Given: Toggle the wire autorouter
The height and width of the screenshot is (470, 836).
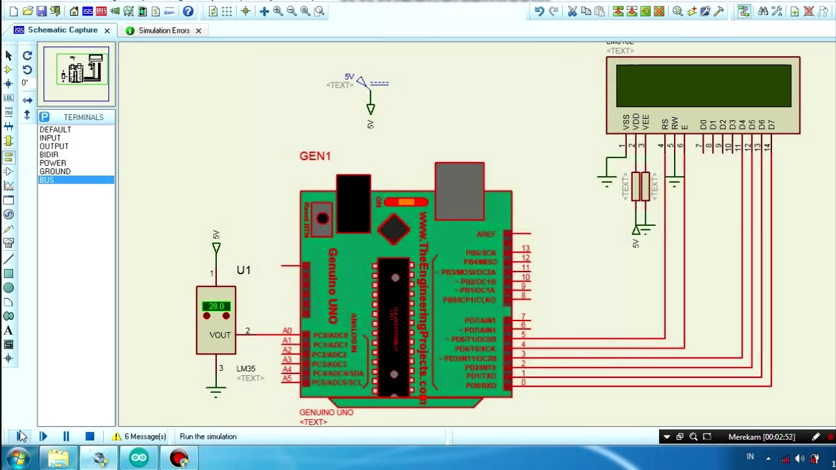Looking at the screenshot, I should click(744, 11).
